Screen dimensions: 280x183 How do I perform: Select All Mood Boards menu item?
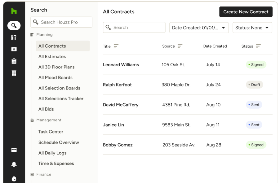point(56,77)
